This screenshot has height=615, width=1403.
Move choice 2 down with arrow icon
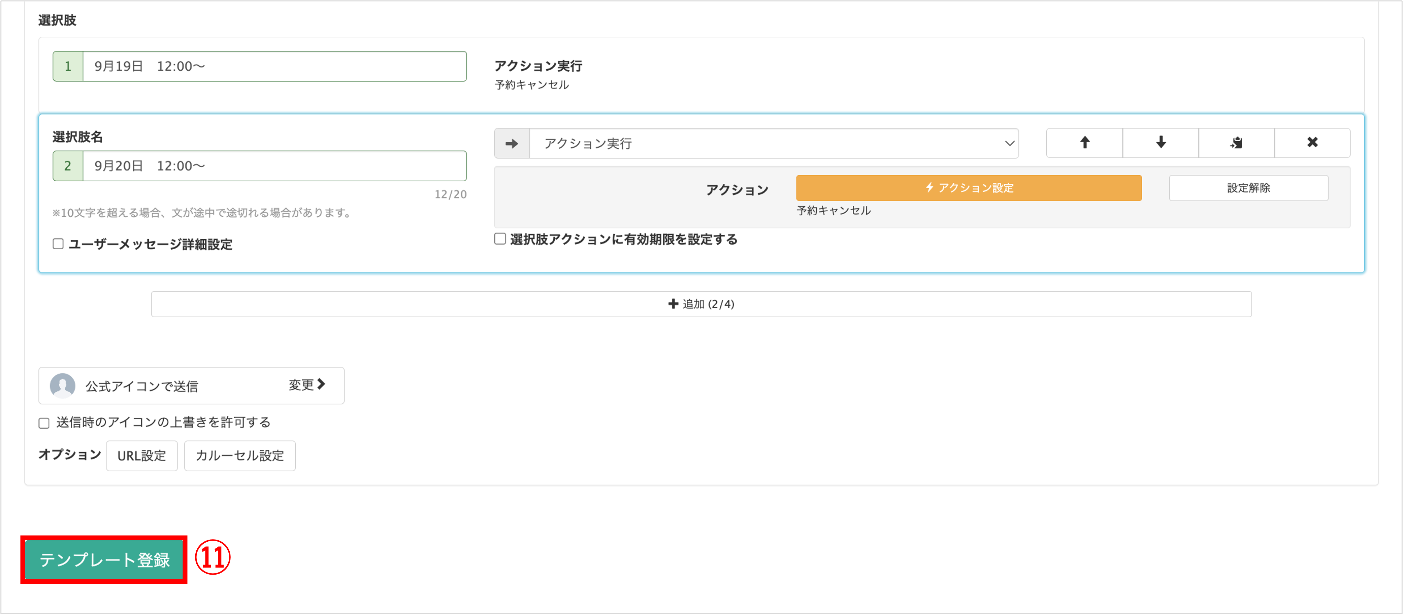point(1161,143)
